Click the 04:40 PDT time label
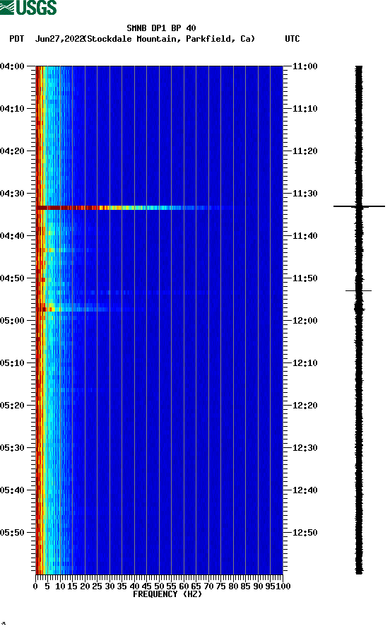Screen dimensions: 390x631 coord(12,236)
